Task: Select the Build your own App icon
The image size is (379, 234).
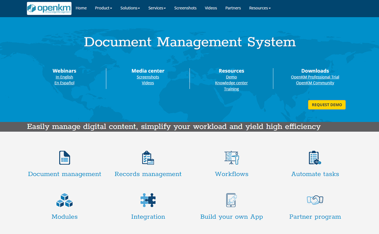Action: (232, 200)
